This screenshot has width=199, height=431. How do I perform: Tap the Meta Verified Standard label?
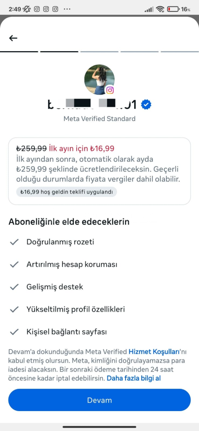[x=99, y=119]
